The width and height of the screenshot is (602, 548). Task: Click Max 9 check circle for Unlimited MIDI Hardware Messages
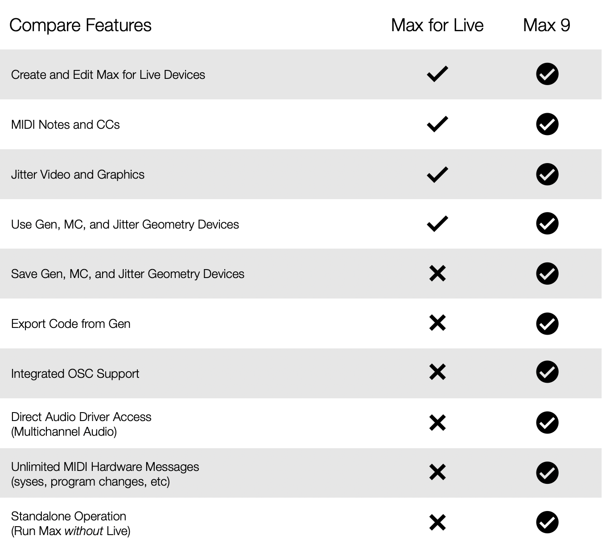[547, 473]
